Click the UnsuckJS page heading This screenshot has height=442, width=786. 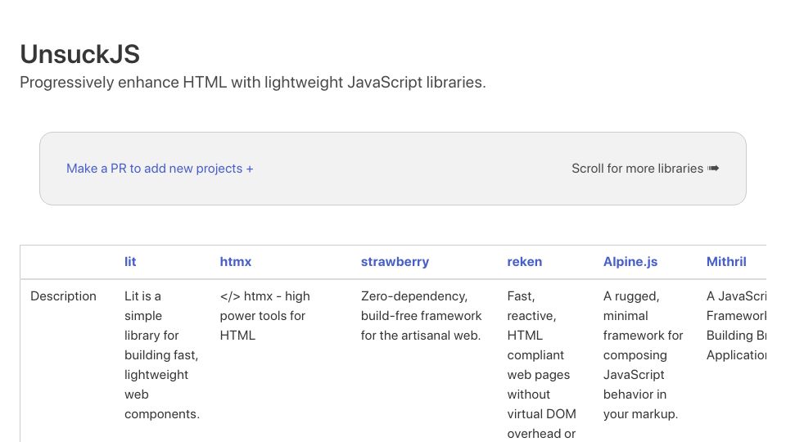point(79,54)
